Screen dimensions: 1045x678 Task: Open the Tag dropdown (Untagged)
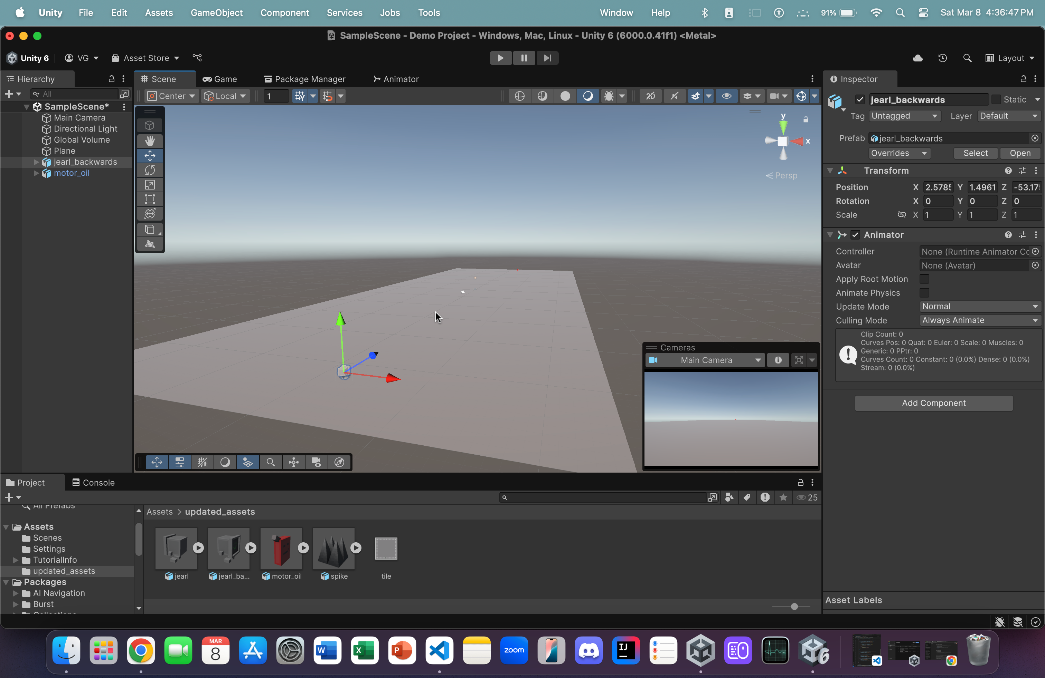tap(904, 116)
